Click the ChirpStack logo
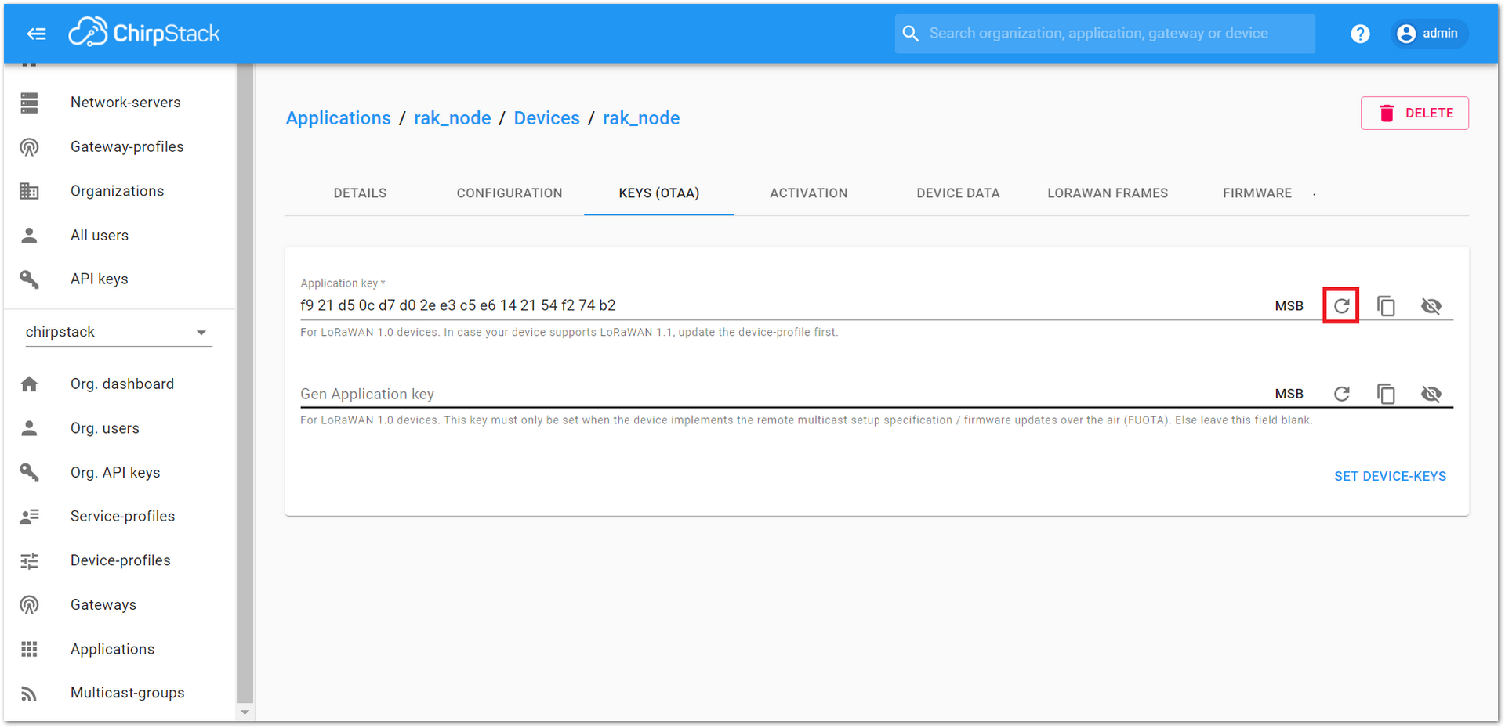 pyautogui.click(x=144, y=33)
